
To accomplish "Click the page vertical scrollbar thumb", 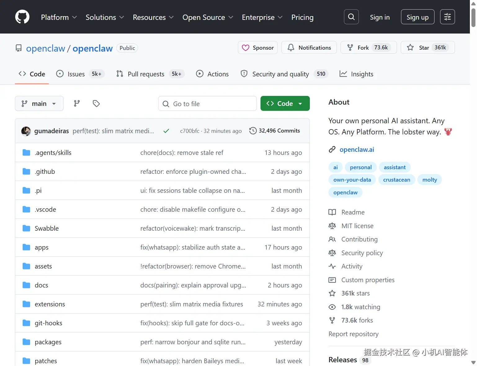I will 473,18.
